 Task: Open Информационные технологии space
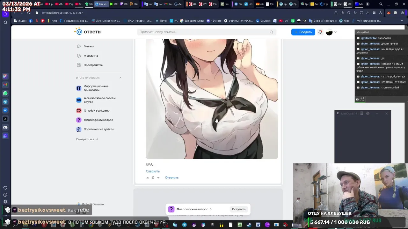coord(96,88)
